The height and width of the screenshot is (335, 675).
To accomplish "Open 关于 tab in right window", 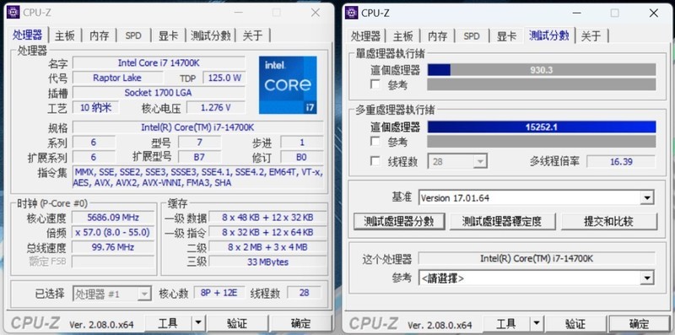I will 591,35.
